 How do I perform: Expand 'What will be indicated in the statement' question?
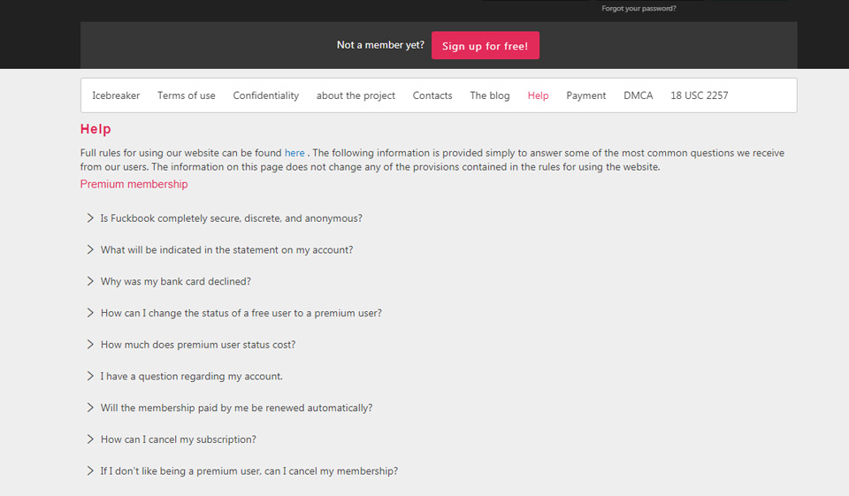[x=226, y=250]
